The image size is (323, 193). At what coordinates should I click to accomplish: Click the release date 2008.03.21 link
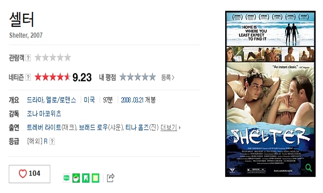click(132, 100)
